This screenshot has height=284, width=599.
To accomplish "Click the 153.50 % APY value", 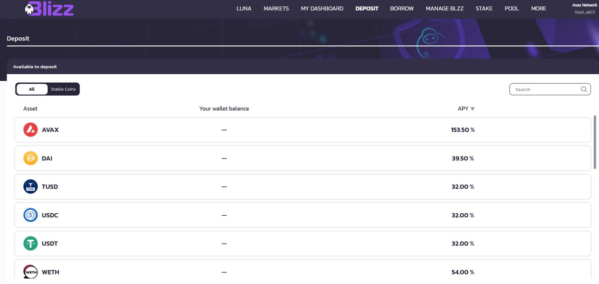I will pos(463,130).
